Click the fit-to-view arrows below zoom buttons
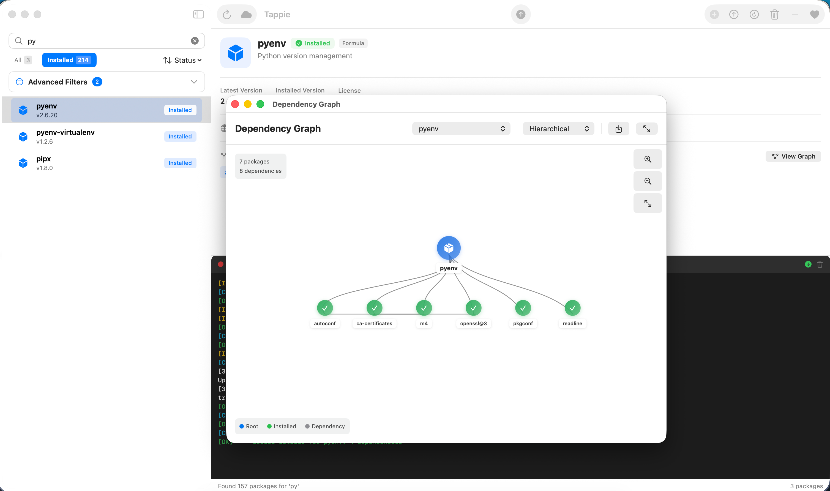Screen dimensions: 830x491 [647, 203]
